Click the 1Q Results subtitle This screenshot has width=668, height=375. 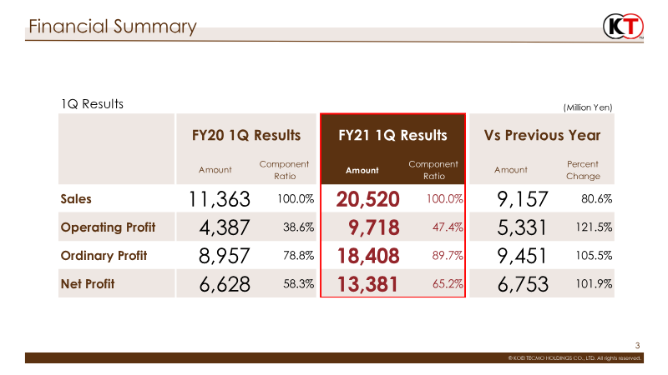[91, 104]
